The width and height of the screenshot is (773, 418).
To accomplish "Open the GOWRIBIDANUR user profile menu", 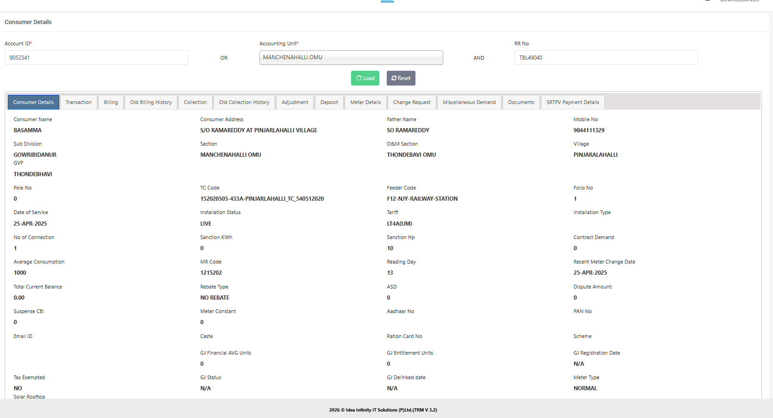I will 739,1.
